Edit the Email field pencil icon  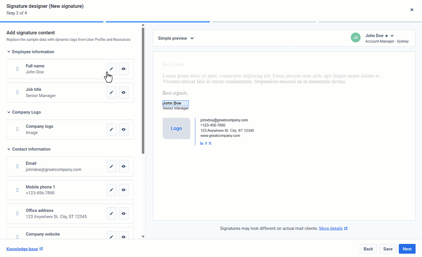click(x=111, y=167)
